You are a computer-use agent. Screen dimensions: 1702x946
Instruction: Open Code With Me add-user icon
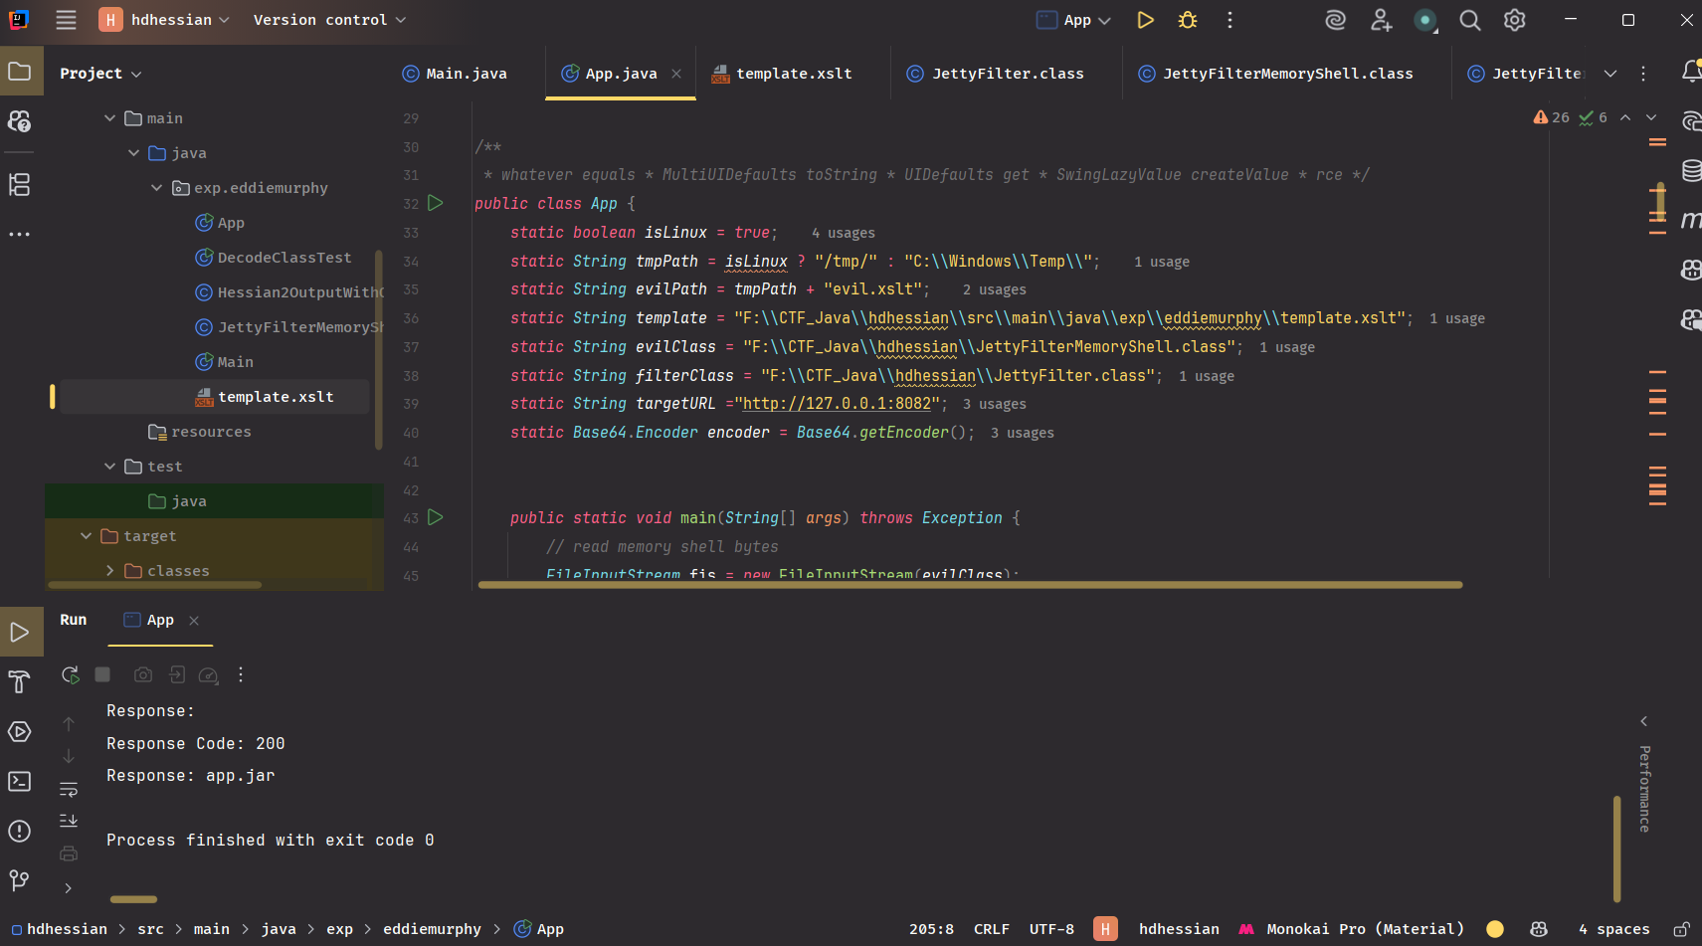1381,20
